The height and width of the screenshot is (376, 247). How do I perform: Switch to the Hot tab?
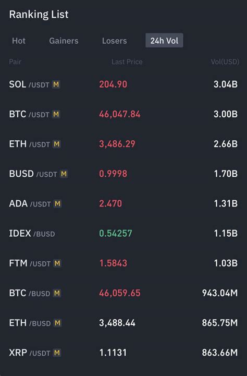[x=19, y=41]
